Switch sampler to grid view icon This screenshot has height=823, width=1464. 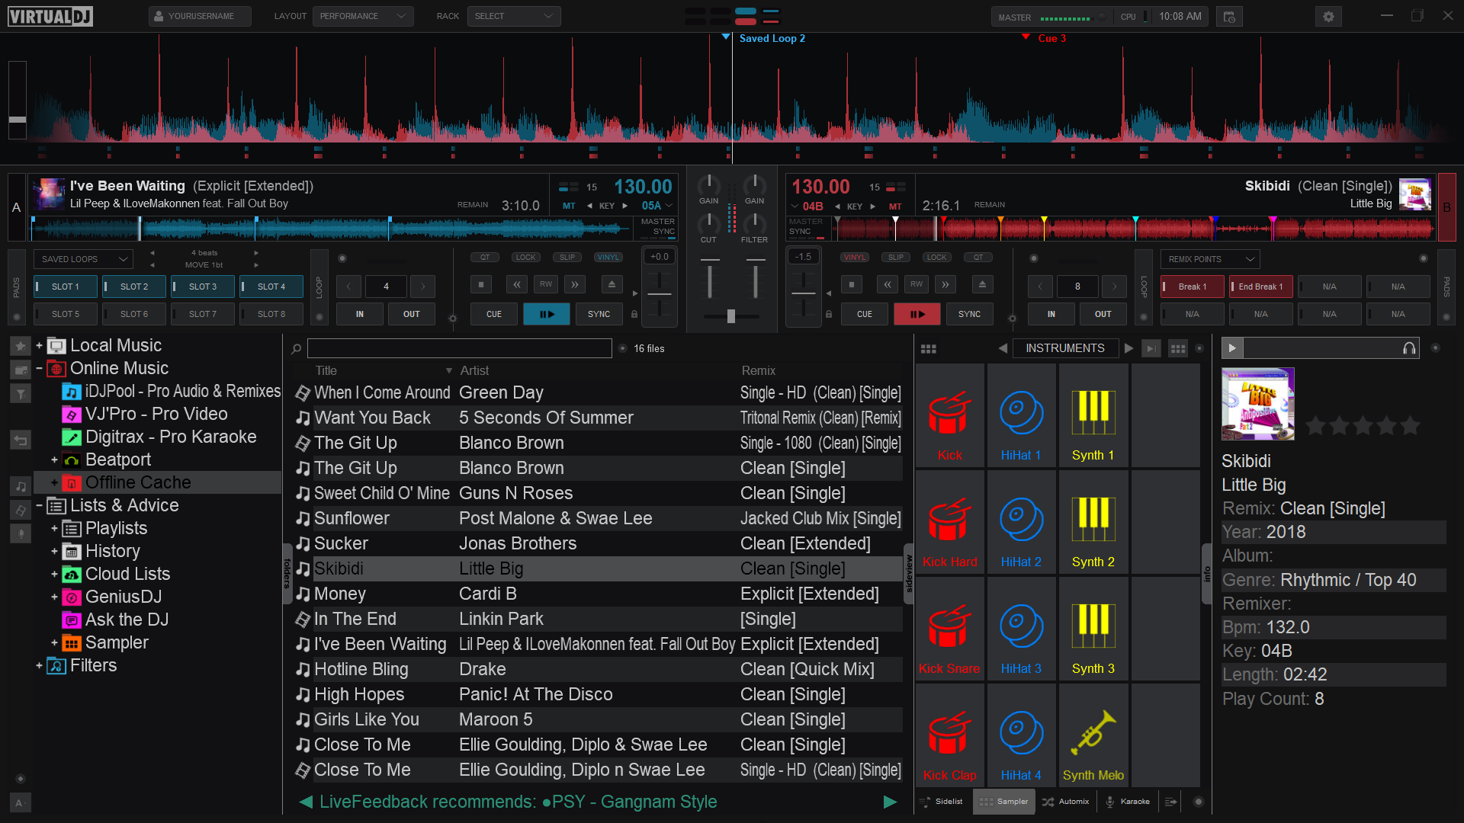pos(1177,348)
